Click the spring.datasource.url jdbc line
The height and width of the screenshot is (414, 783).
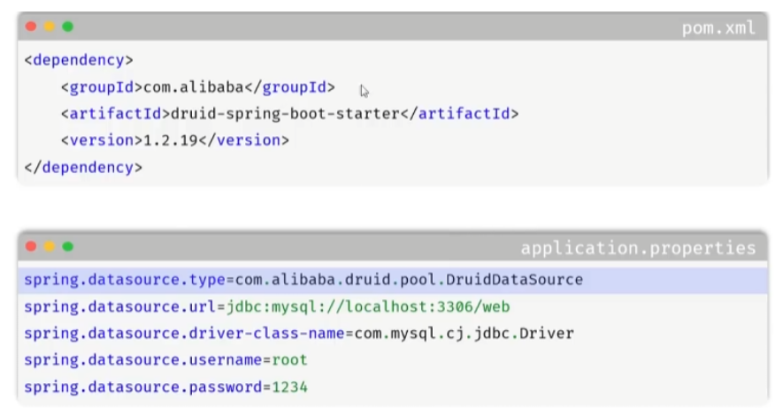(x=267, y=307)
